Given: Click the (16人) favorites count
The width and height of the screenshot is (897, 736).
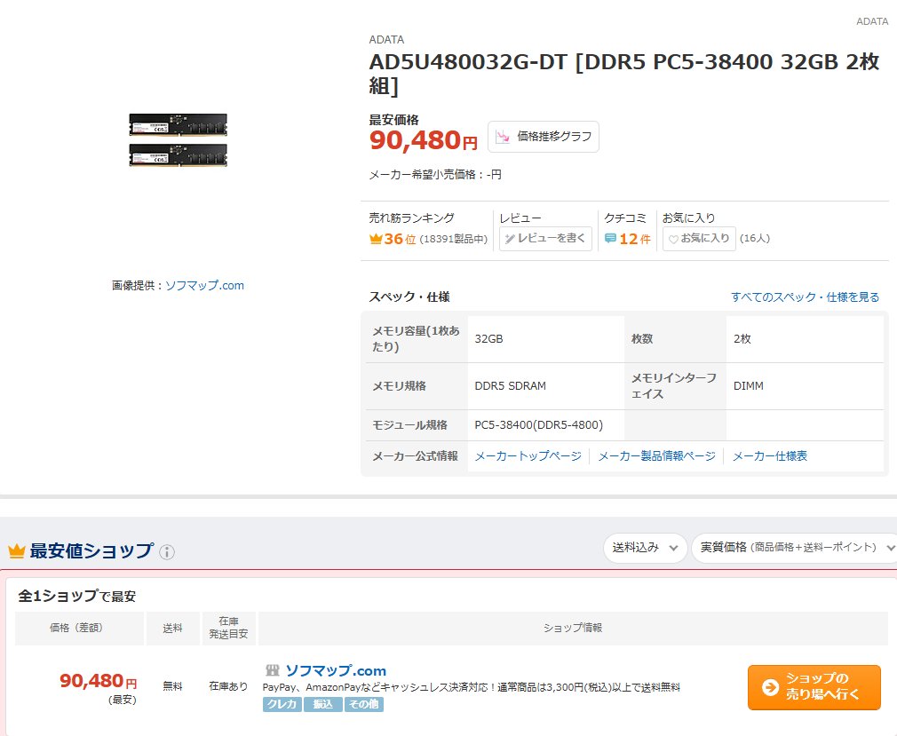Looking at the screenshot, I should (x=755, y=239).
